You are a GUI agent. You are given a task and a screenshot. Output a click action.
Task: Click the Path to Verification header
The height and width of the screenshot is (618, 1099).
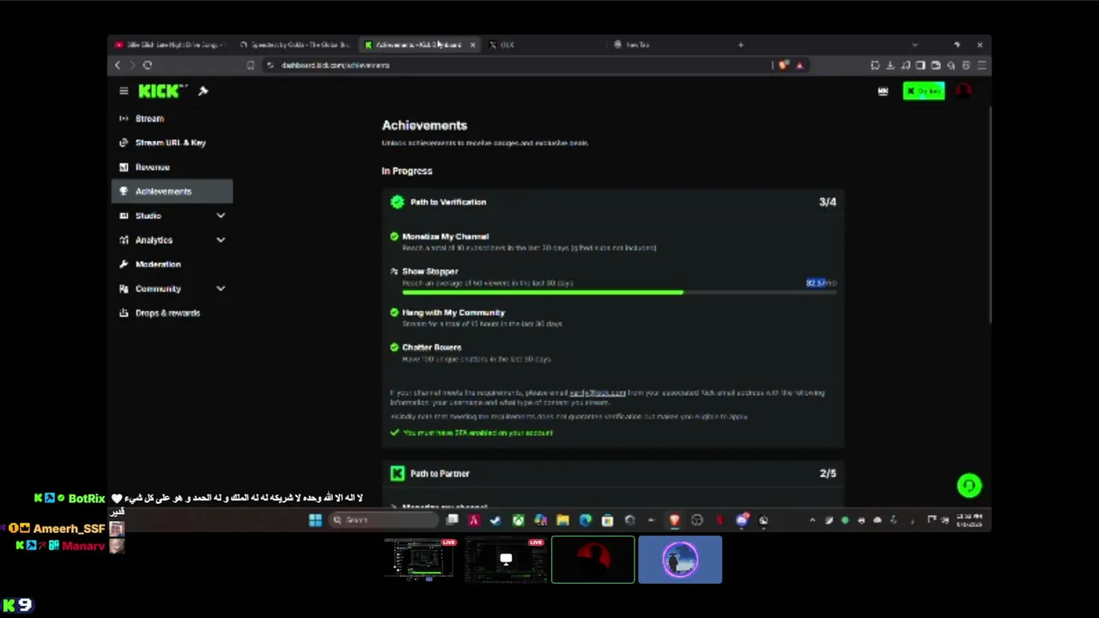coord(613,202)
